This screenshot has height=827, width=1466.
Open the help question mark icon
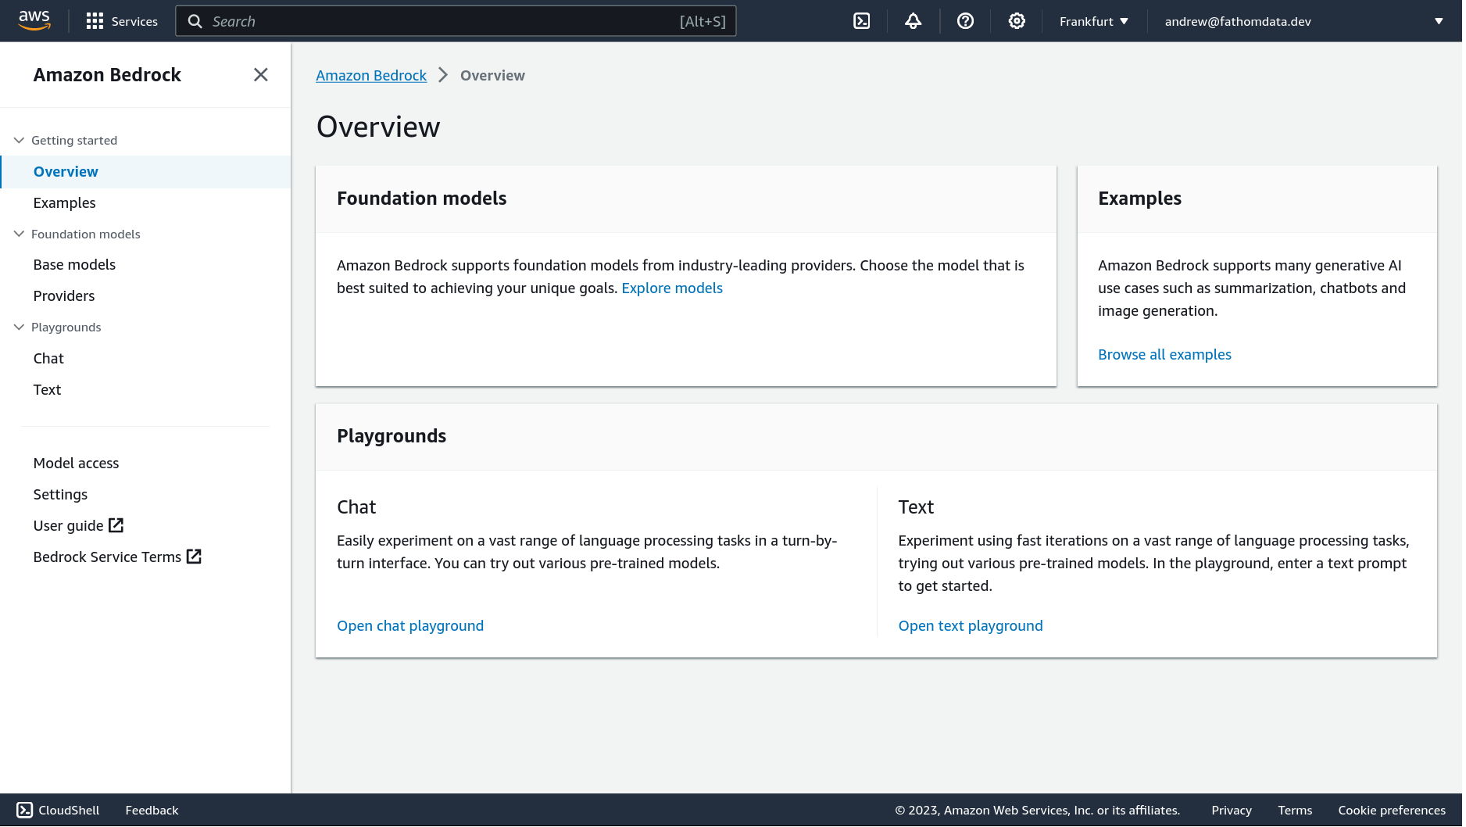(x=965, y=21)
